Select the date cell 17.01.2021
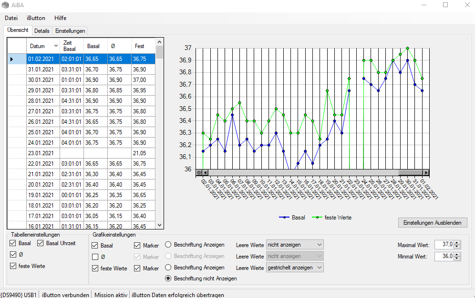Viewport: 475px width, 298px height. [43, 216]
